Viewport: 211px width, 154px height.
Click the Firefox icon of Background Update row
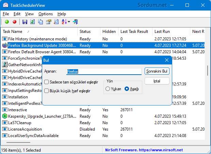[x=4, y=45]
